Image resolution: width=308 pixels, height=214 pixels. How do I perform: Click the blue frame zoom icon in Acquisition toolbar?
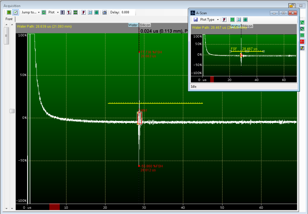(x=90, y=12)
